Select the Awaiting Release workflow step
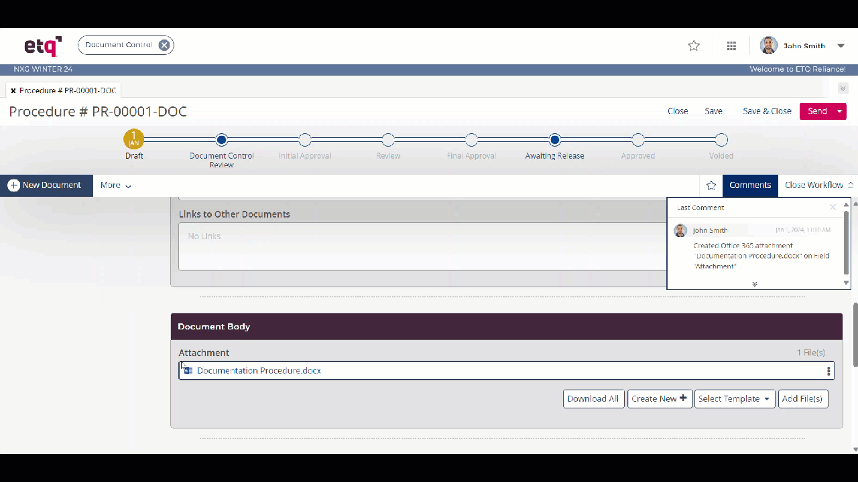Screen dimensions: 858x482 coord(554,141)
